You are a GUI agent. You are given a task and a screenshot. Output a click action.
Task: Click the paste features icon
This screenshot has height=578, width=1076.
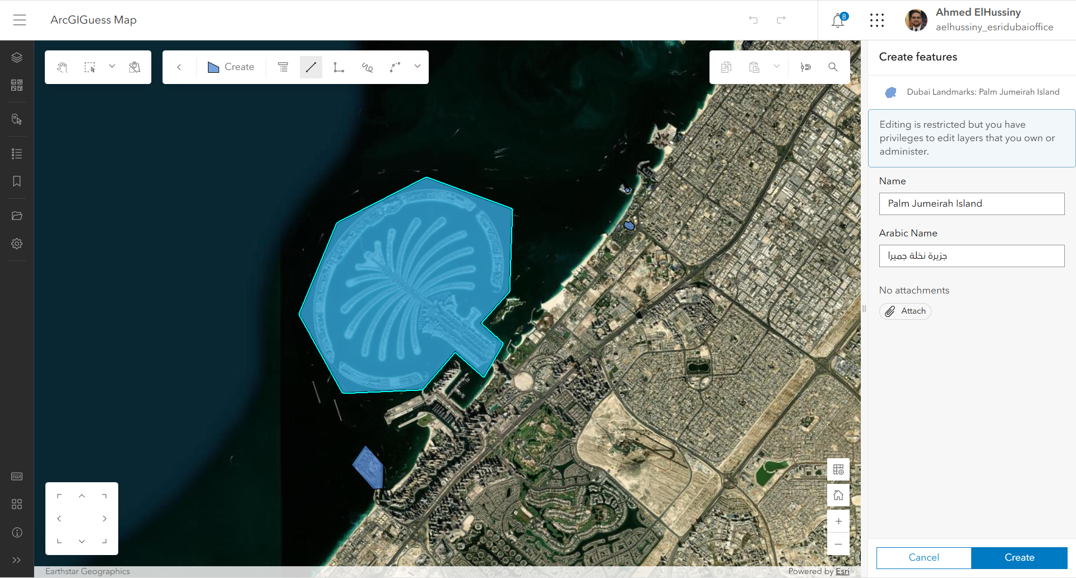pyautogui.click(x=754, y=67)
